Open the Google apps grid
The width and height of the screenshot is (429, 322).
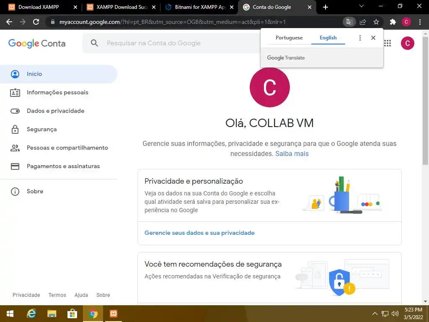[388, 43]
